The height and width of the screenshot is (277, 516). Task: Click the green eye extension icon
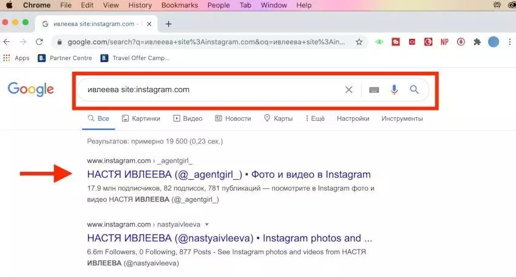[x=379, y=42]
